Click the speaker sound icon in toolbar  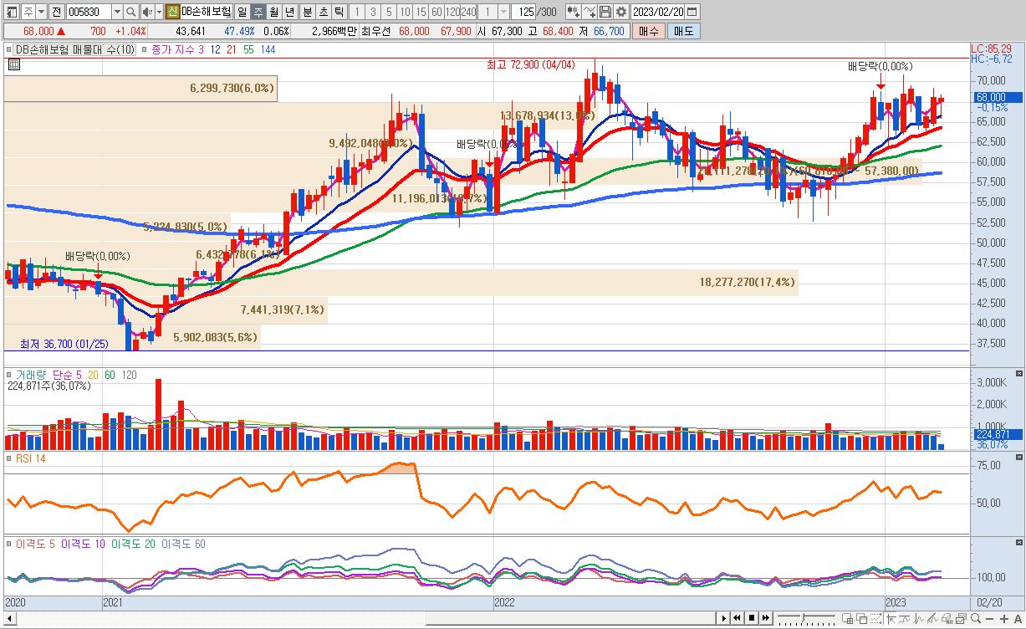point(146,12)
